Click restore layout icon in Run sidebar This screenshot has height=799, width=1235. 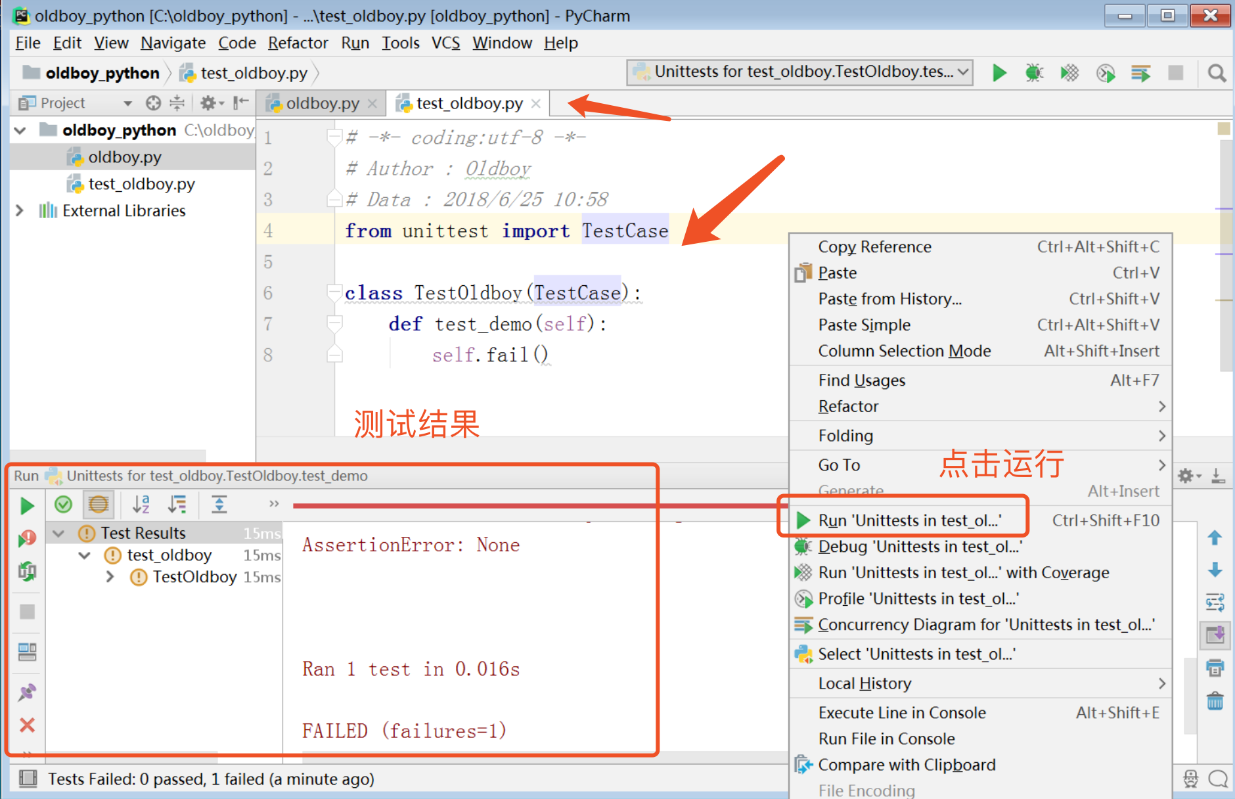27,652
